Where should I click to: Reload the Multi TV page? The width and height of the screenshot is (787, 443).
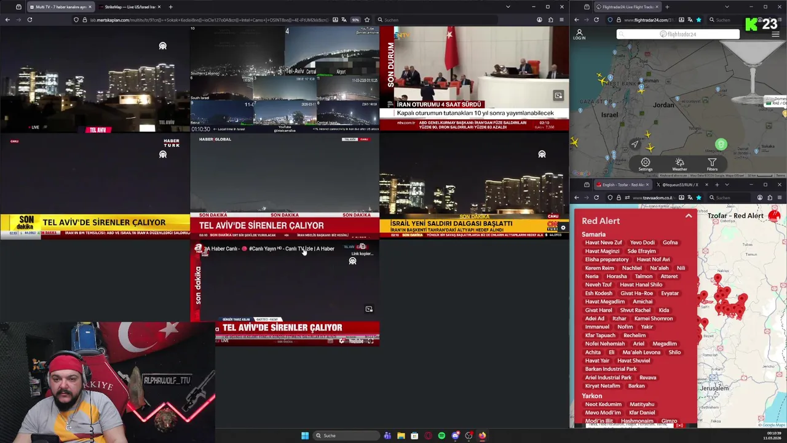[x=30, y=20]
